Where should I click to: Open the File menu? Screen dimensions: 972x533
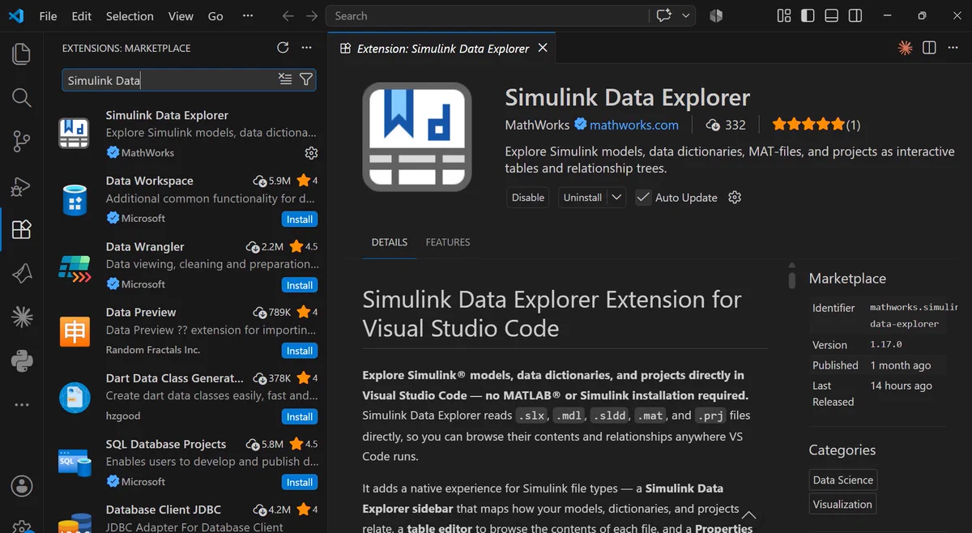click(48, 16)
